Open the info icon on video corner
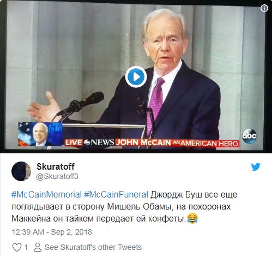Image resolution: width=272 pixels, height=257 pixels. pos(264,8)
